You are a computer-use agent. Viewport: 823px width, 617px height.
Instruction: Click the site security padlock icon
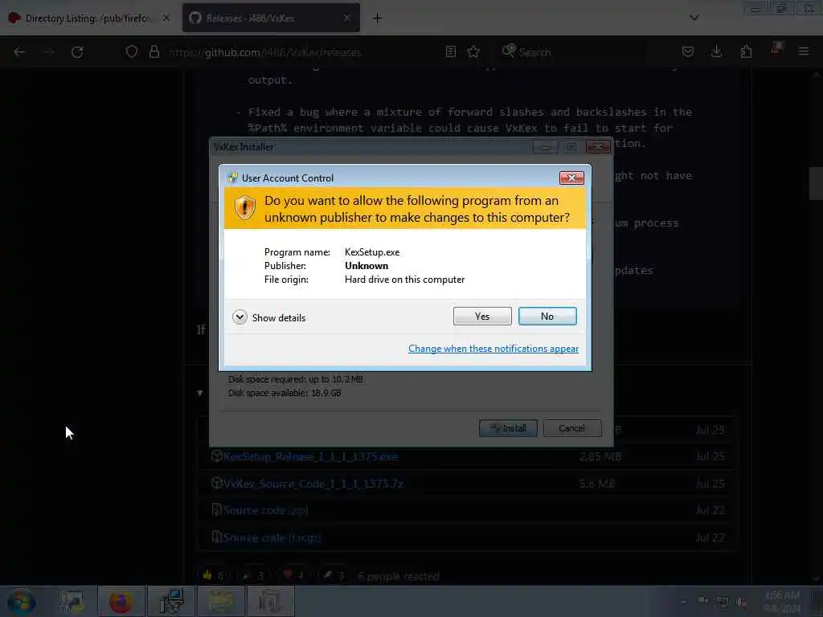(154, 51)
